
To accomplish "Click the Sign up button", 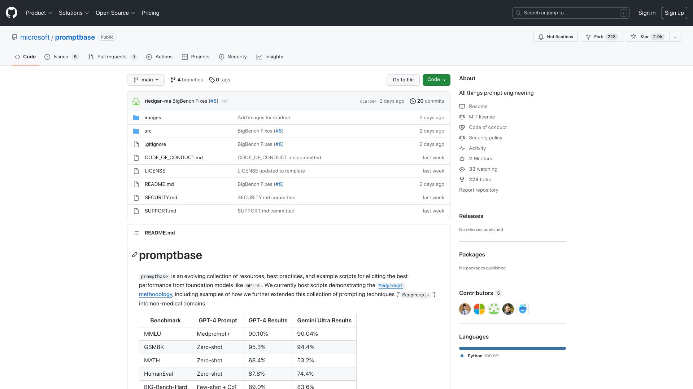I will pyautogui.click(x=674, y=13).
